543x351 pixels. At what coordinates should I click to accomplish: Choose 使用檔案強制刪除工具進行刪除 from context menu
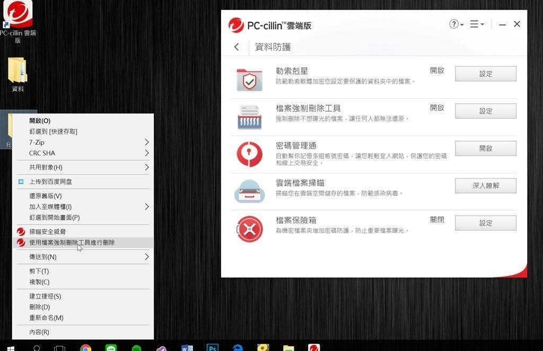72,242
